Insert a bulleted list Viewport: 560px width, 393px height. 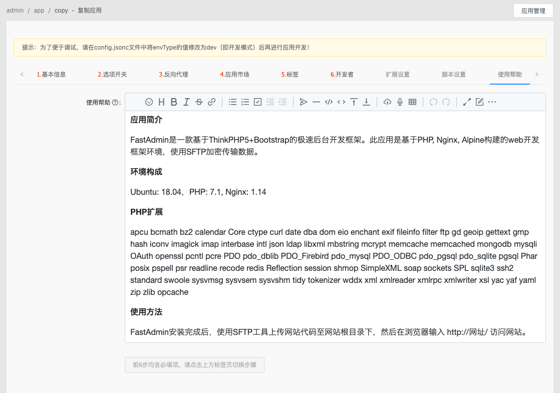232,102
